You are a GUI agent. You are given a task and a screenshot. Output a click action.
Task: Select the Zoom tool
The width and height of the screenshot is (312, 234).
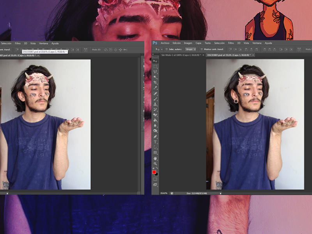point(155,164)
